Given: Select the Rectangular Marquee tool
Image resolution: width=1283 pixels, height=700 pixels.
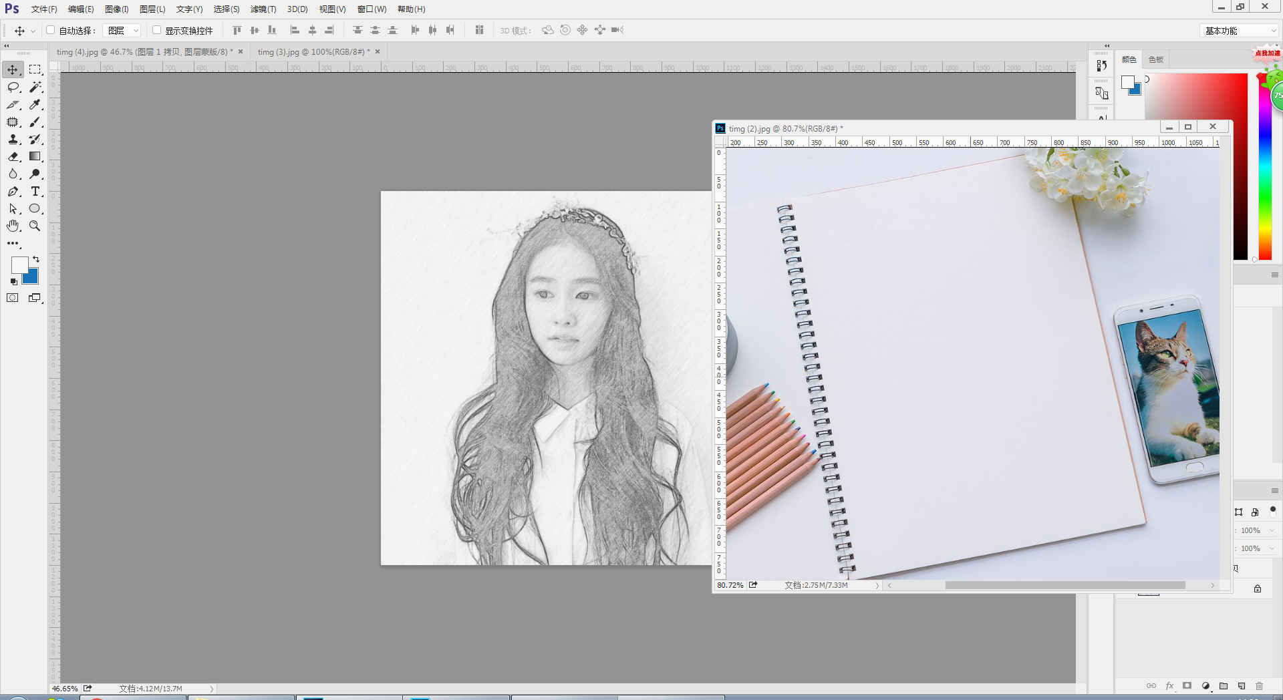Looking at the screenshot, I should click(35, 69).
